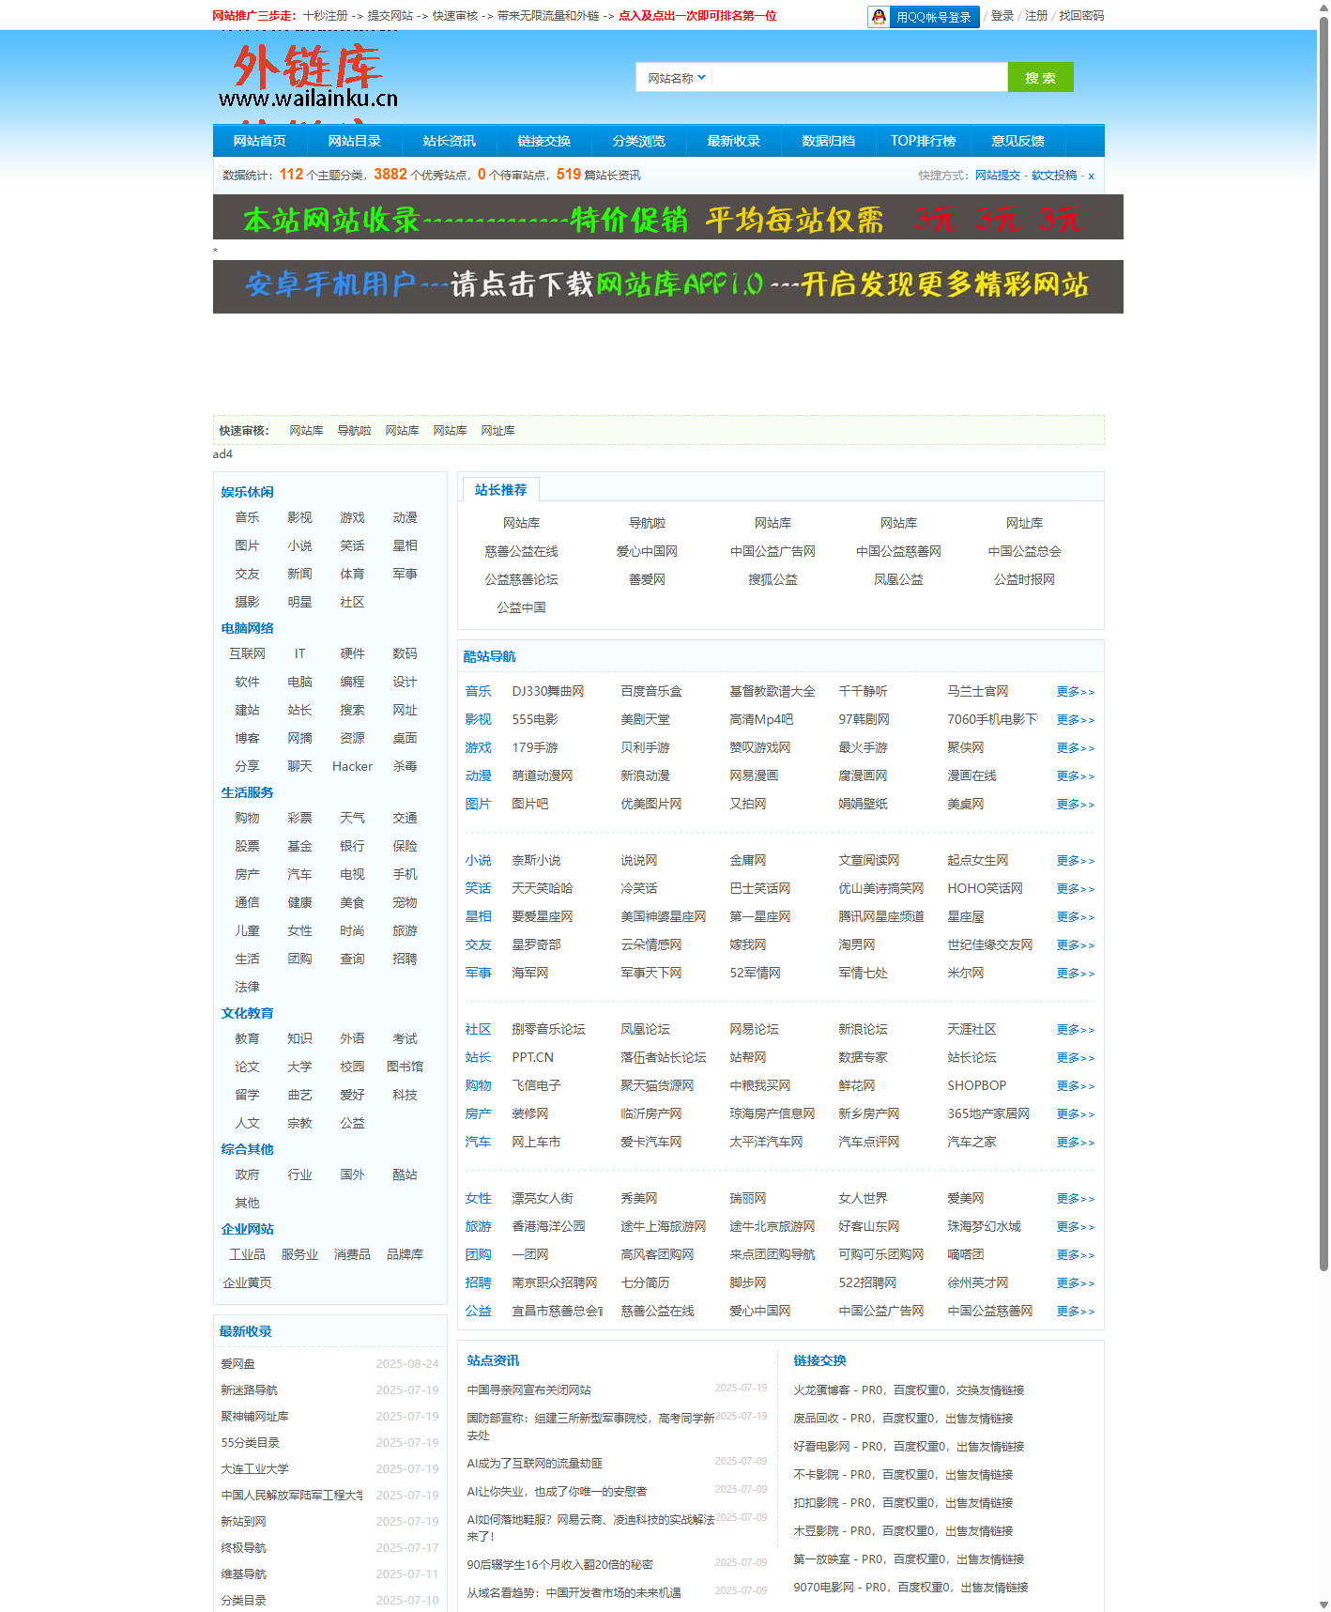This screenshot has height=1612, width=1331.
Task: Click the green 特价促销 banner
Action: [667, 218]
